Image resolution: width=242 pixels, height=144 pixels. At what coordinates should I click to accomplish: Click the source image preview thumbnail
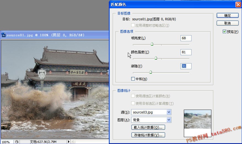point(198,123)
